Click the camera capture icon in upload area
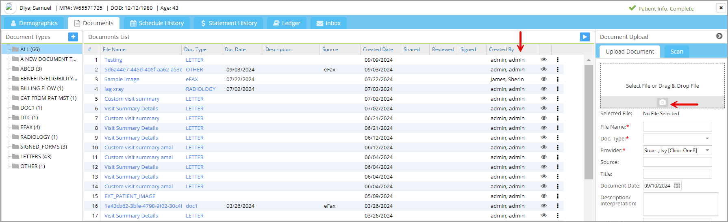The height and width of the screenshot is (222, 728). (662, 102)
